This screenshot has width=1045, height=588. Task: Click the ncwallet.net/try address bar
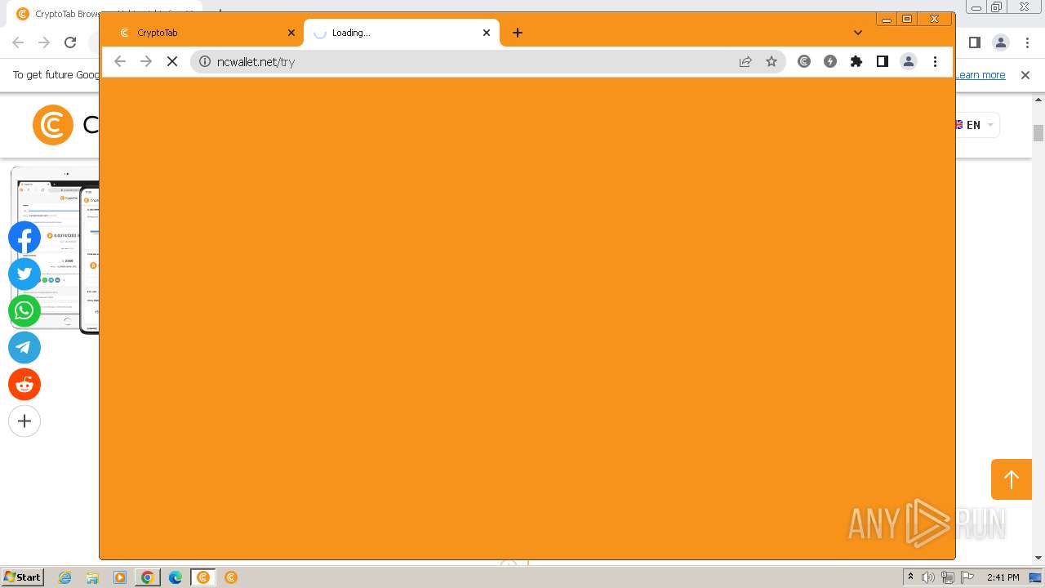click(x=488, y=61)
